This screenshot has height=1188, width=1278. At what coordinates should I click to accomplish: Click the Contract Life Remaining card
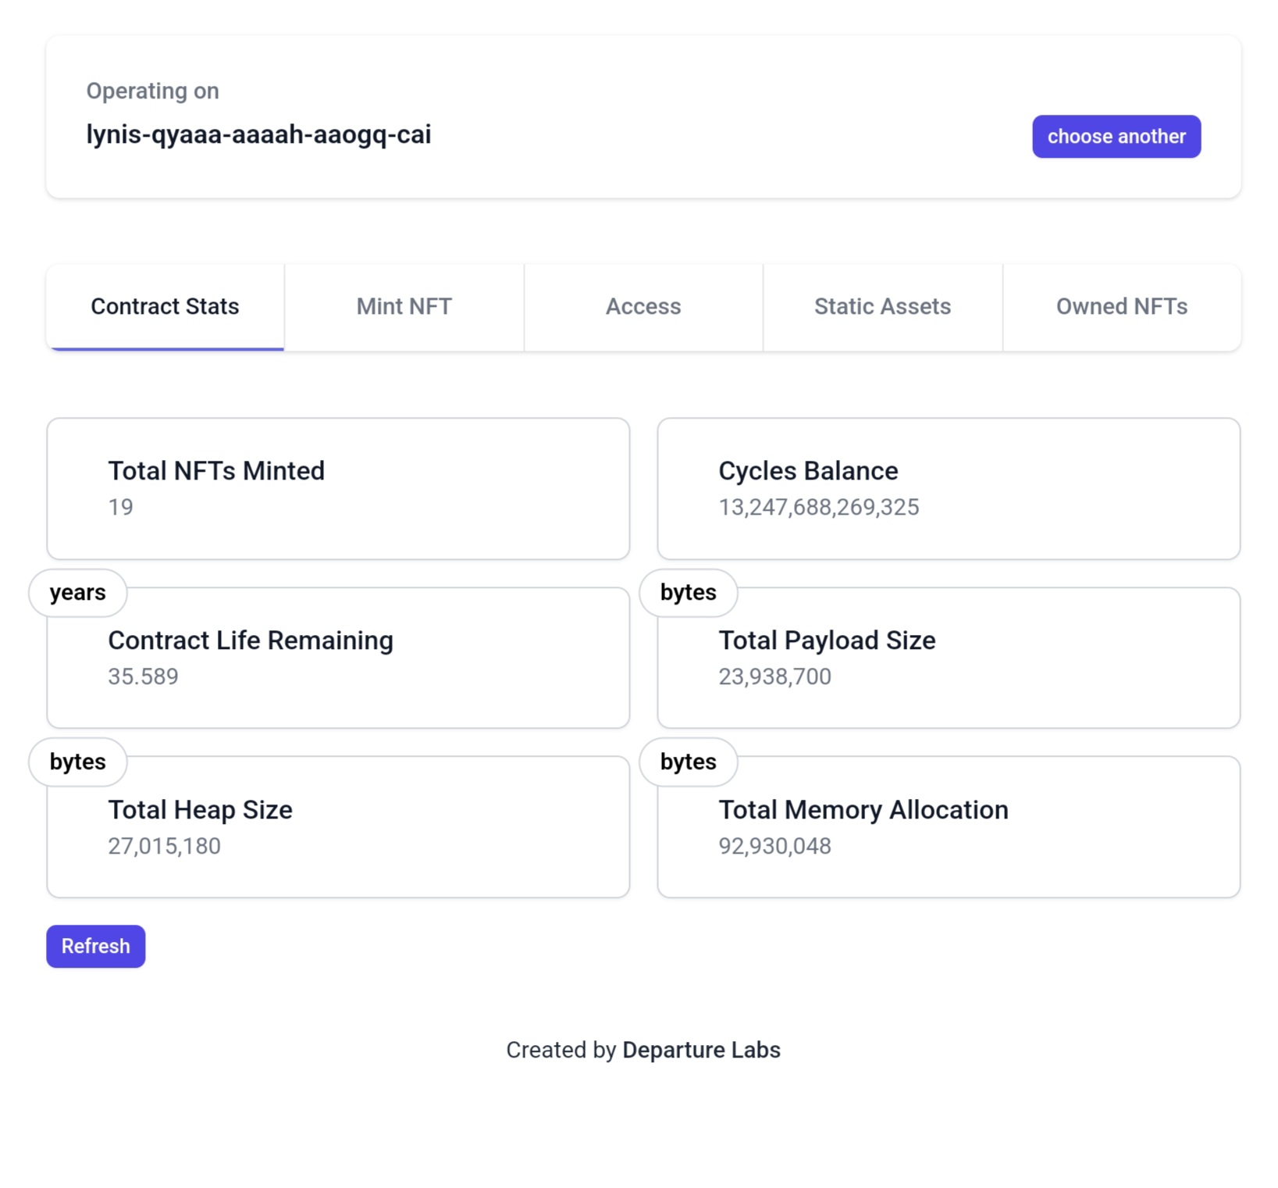tap(337, 658)
